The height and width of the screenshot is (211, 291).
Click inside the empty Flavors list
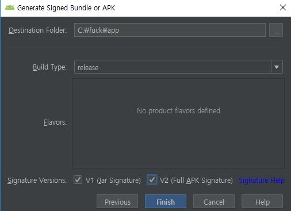point(178,124)
